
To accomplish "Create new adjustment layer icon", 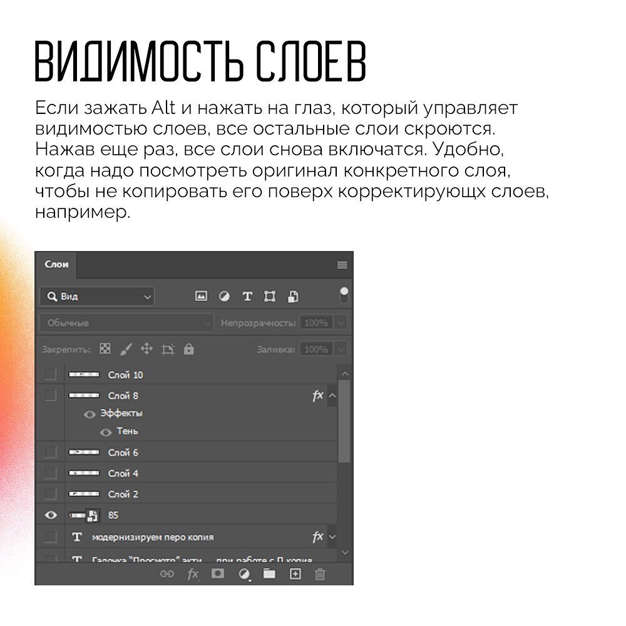I will coord(244,574).
